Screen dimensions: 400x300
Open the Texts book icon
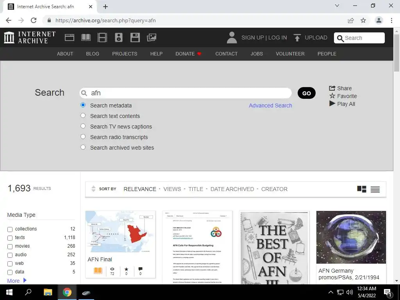click(x=86, y=37)
